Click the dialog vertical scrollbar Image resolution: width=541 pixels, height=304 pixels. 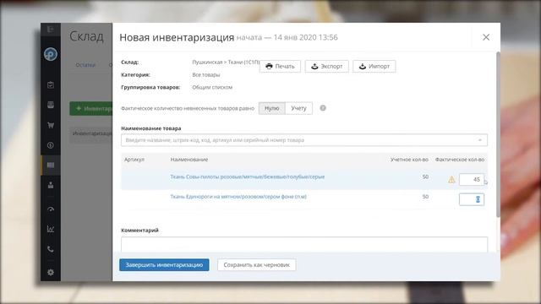coord(498,134)
